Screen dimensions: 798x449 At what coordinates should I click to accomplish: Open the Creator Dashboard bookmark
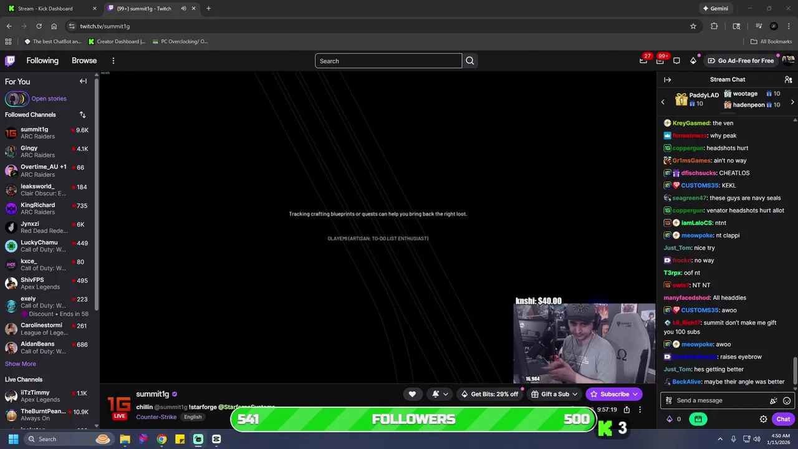point(117,42)
